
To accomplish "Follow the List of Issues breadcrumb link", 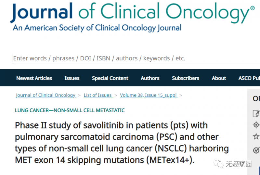I will 98,95.
